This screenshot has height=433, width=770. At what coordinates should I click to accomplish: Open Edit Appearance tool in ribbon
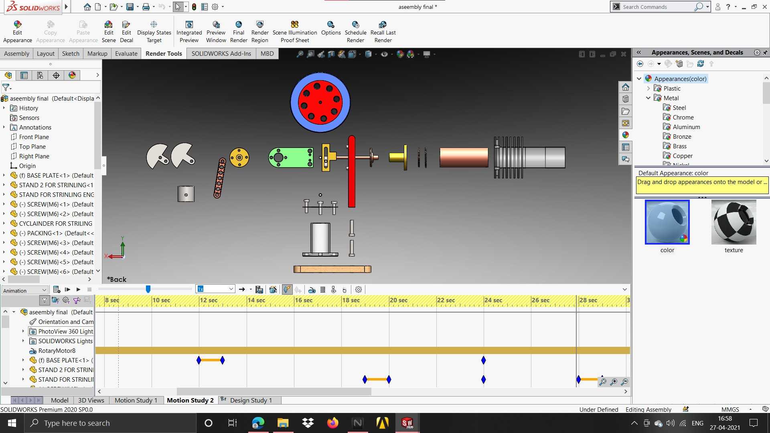click(x=17, y=32)
